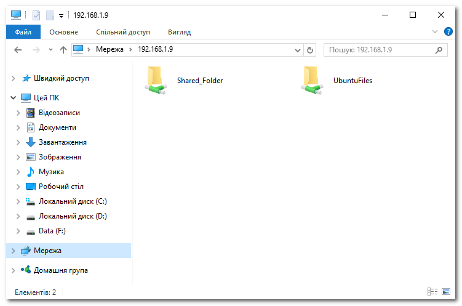Switch to large thumbnails view icon

pyautogui.click(x=446, y=292)
